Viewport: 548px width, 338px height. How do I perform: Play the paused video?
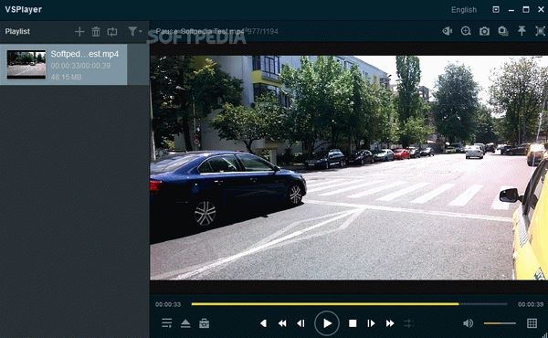coord(327,323)
